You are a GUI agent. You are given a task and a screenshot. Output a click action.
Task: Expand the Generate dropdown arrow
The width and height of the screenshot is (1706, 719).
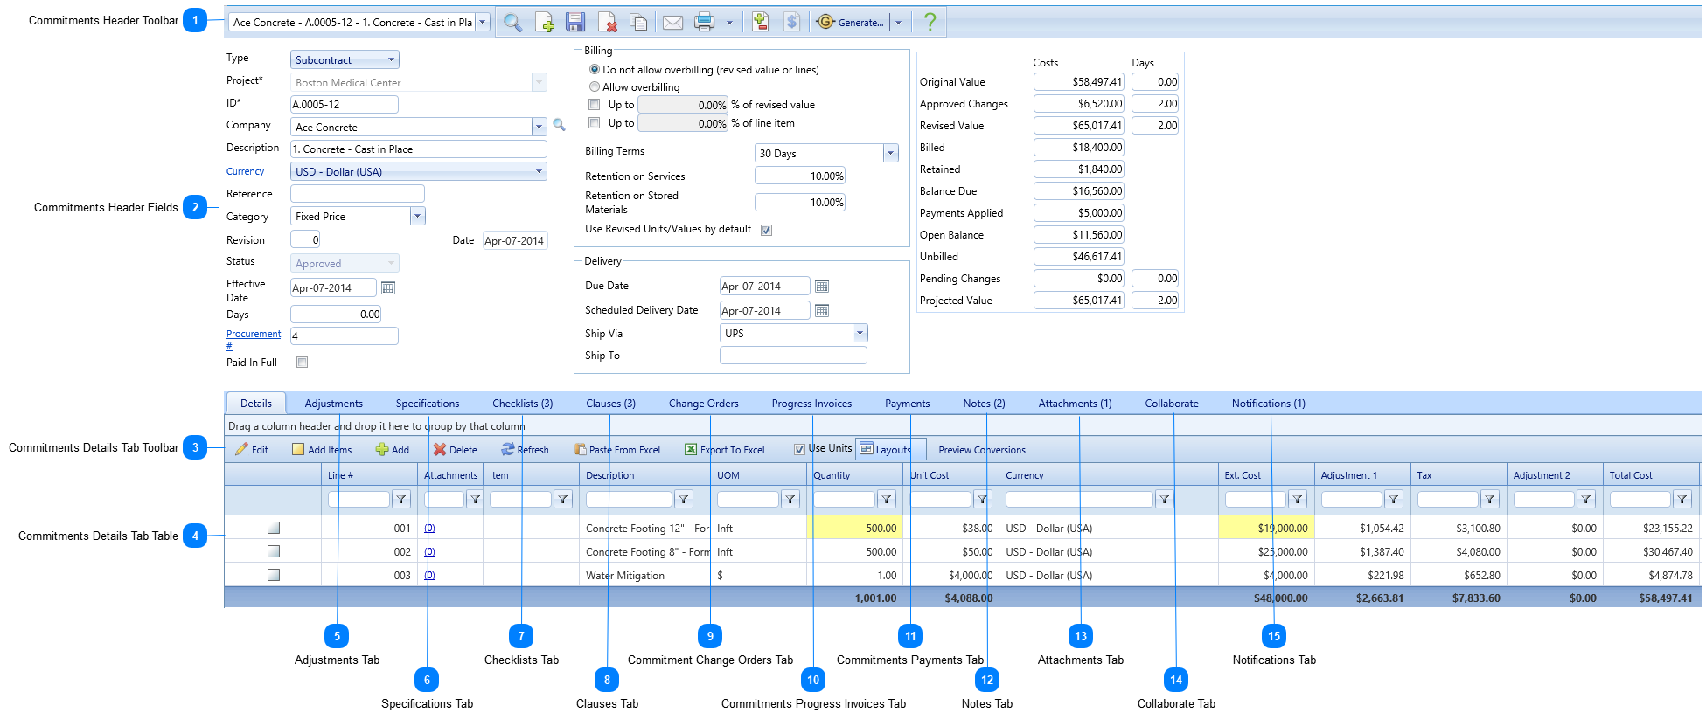coord(898,23)
